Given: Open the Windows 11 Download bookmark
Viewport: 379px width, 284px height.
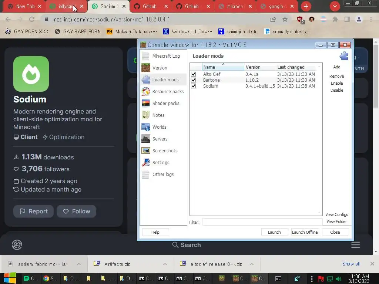Looking at the screenshot, I should (x=188, y=32).
